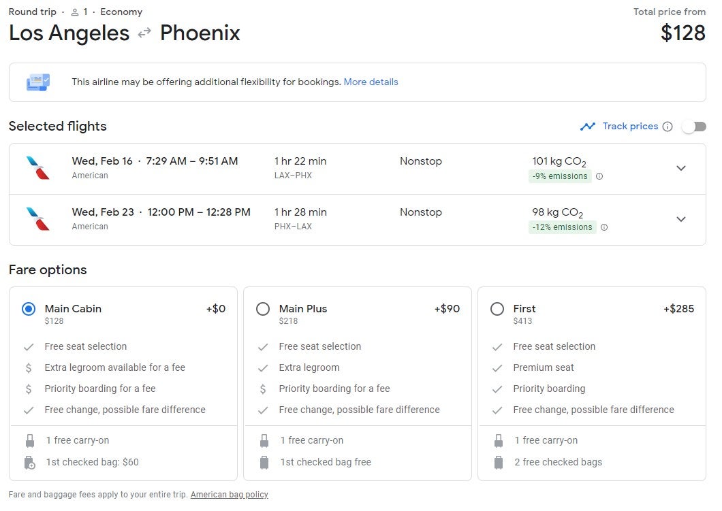Open the Round trip selector
Screen dimensions: 722x511
pyautogui.click(x=32, y=12)
